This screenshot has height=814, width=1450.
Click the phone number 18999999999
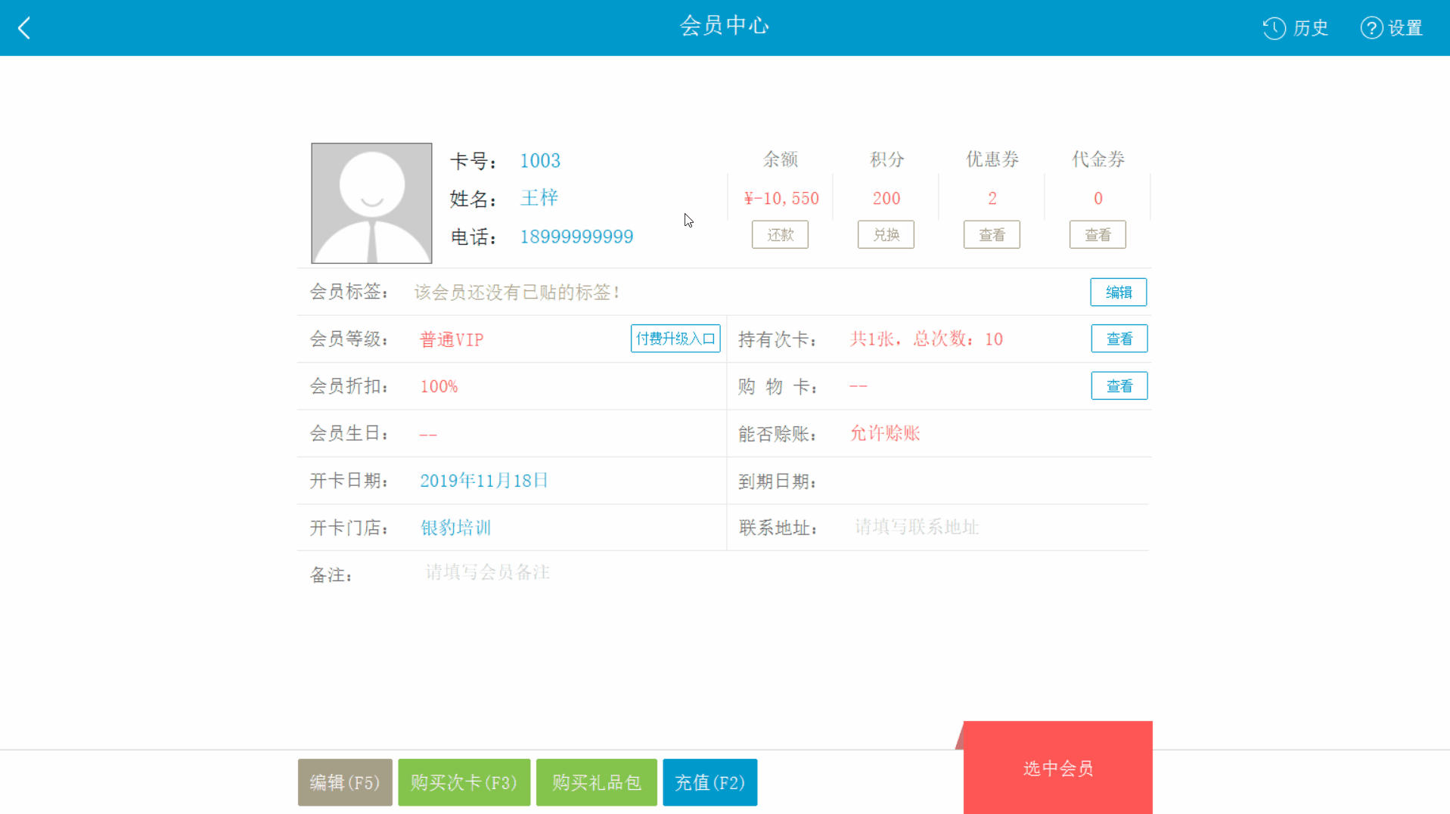pyautogui.click(x=576, y=237)
